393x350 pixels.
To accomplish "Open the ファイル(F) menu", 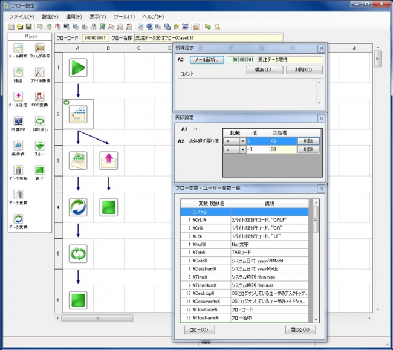I will (x=22, y=16).
